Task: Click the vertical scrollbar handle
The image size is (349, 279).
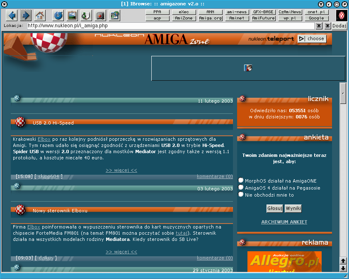Action: click(343, 93)
